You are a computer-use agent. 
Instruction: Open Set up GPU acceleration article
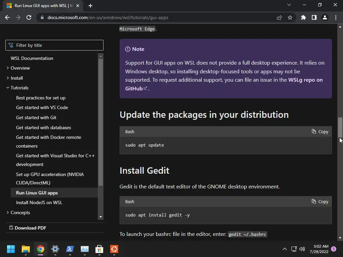(50, 179)
